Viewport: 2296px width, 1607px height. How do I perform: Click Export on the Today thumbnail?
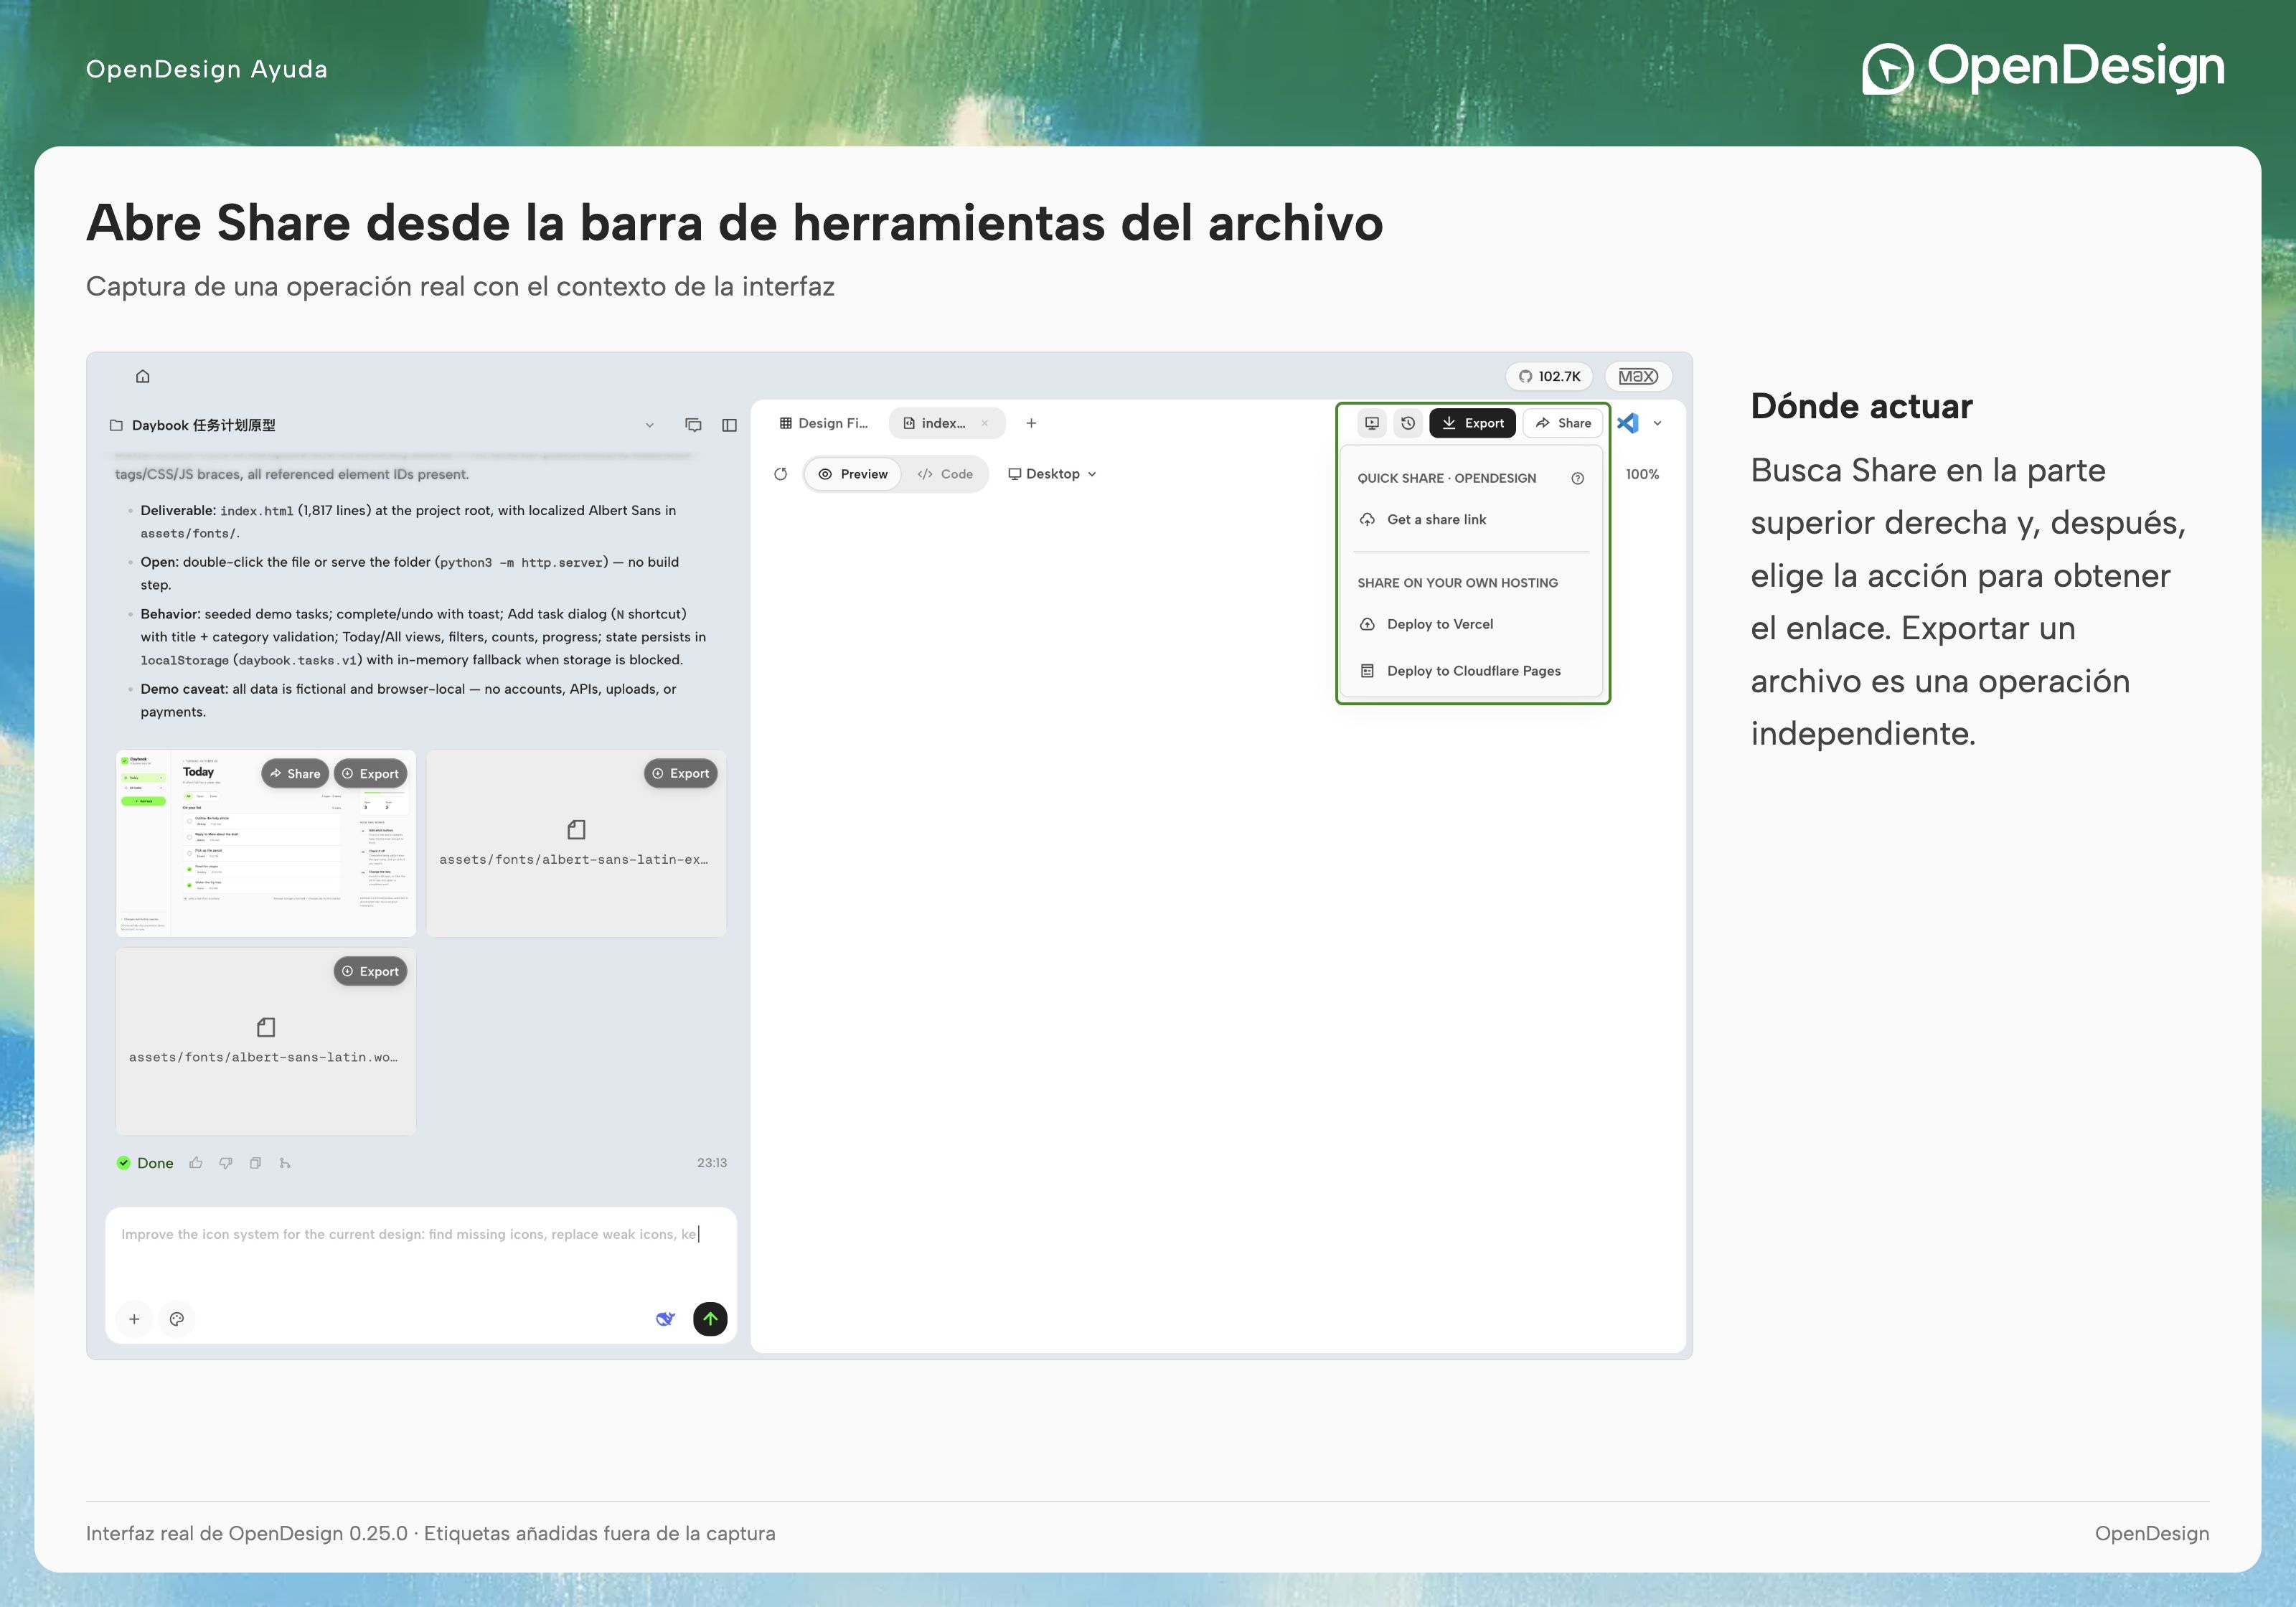coord(370,773)
